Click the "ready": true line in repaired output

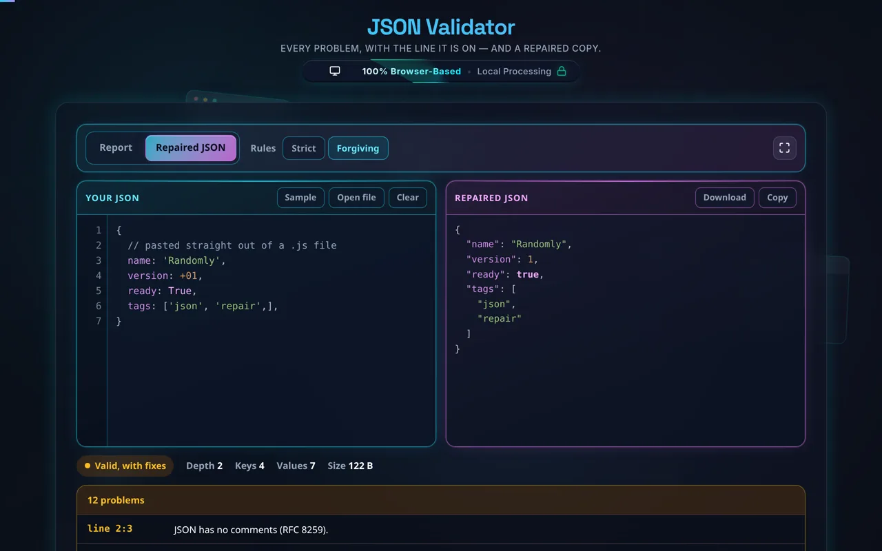coord(505,274)
